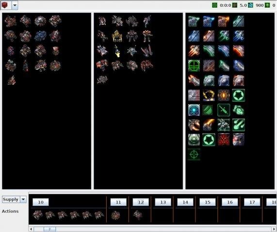Click the supply 13 button
Image resolution: width=277 pixels, height=232 pixels.
163,202
